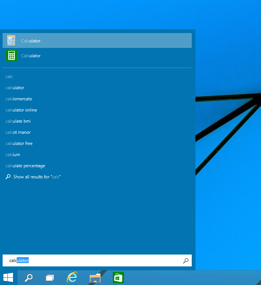The height and width of the screenshot is (285, 261).
Task: Choose the "calculator online" suggestion
Action: [21, 110]
